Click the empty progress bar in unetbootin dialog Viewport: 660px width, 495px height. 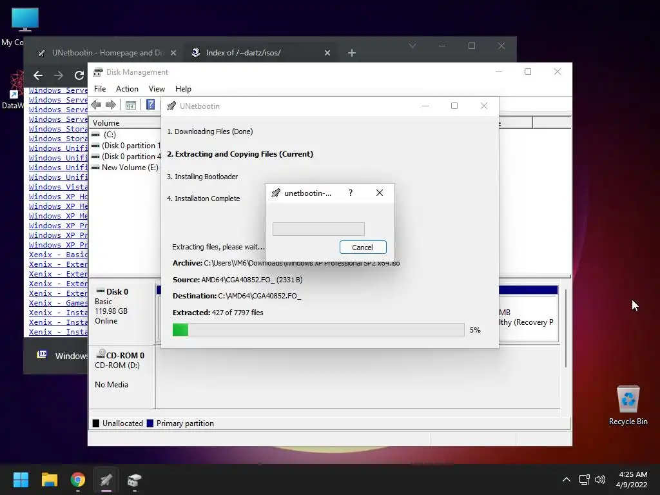pyautogui.click(x=318, y=229)
